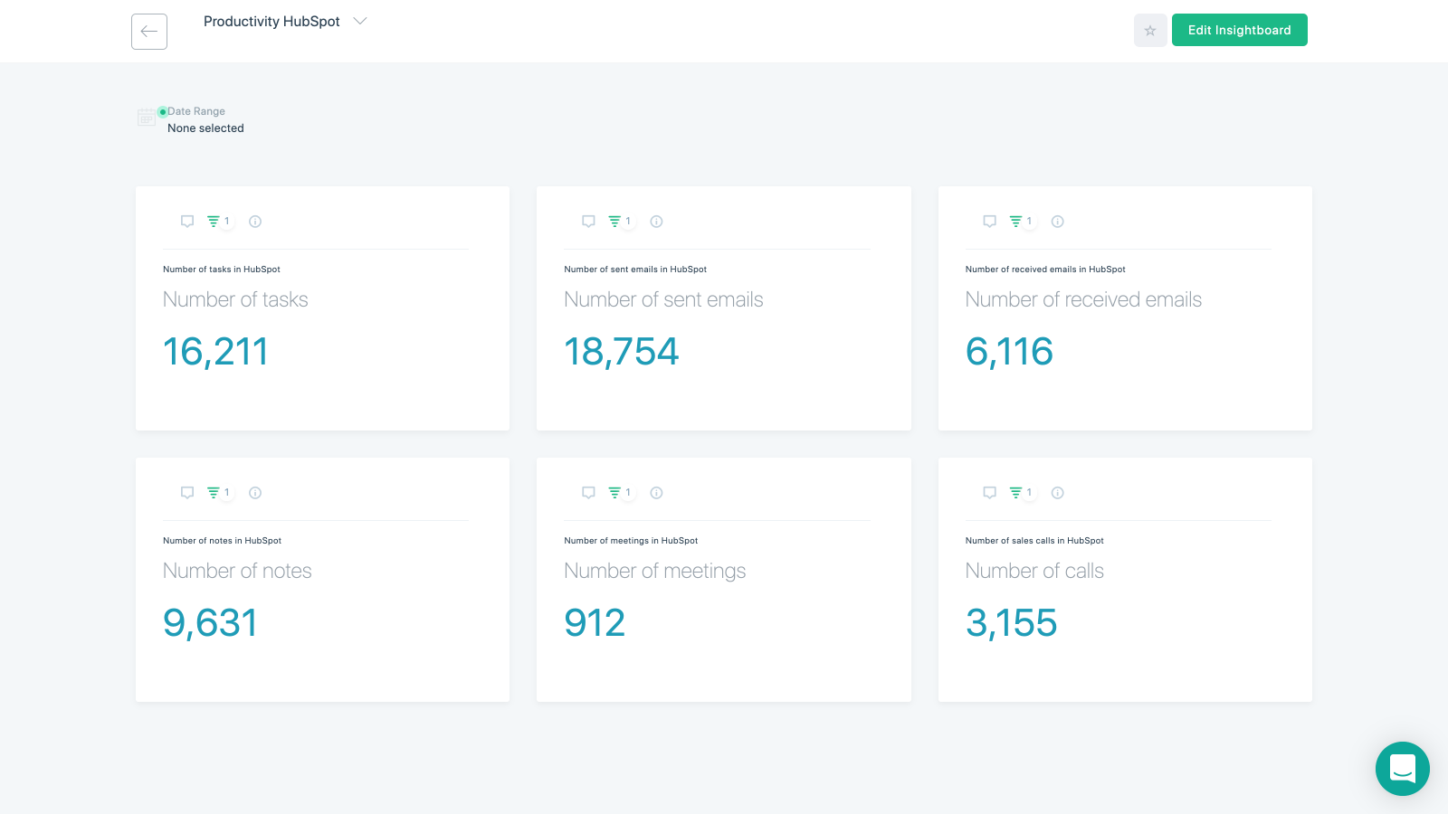Click the calendar icon next to Date Range

tap(146, 117)
